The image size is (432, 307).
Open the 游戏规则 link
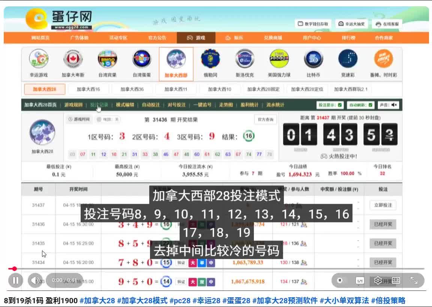click(x=73, y=105)
